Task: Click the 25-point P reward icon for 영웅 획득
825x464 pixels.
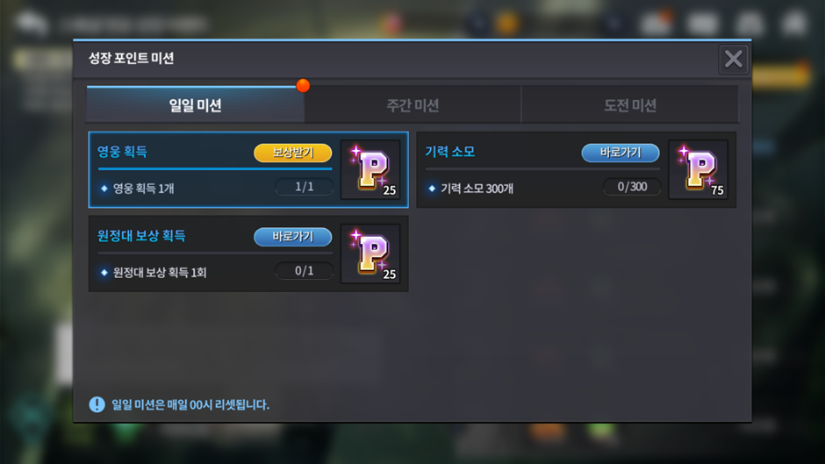Action: (x=370, y=169)
